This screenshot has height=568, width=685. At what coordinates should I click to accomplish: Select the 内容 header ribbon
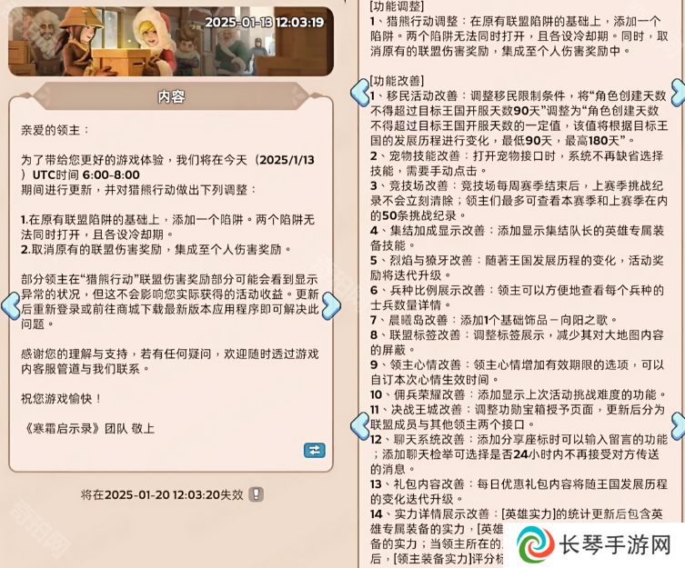click(171, 96)
